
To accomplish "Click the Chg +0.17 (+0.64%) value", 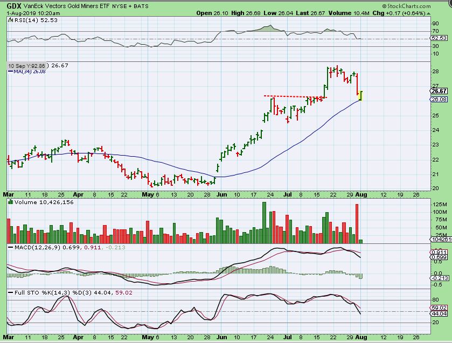I will coord(399,13).
